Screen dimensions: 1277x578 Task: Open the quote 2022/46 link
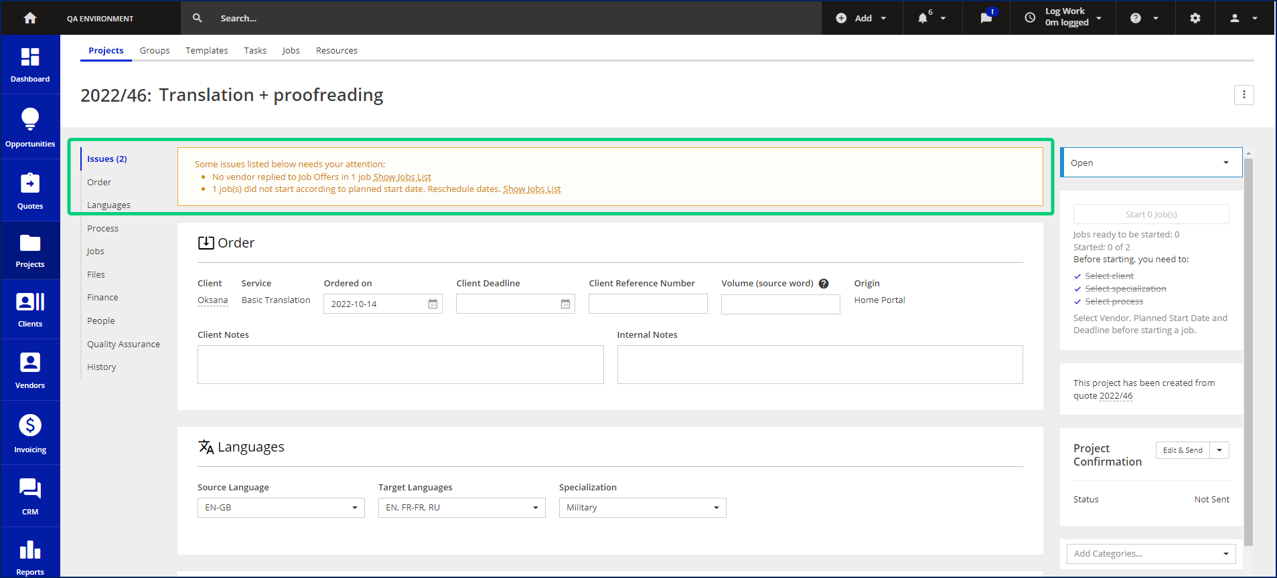pyautogui.click(x=1116, y=396)
